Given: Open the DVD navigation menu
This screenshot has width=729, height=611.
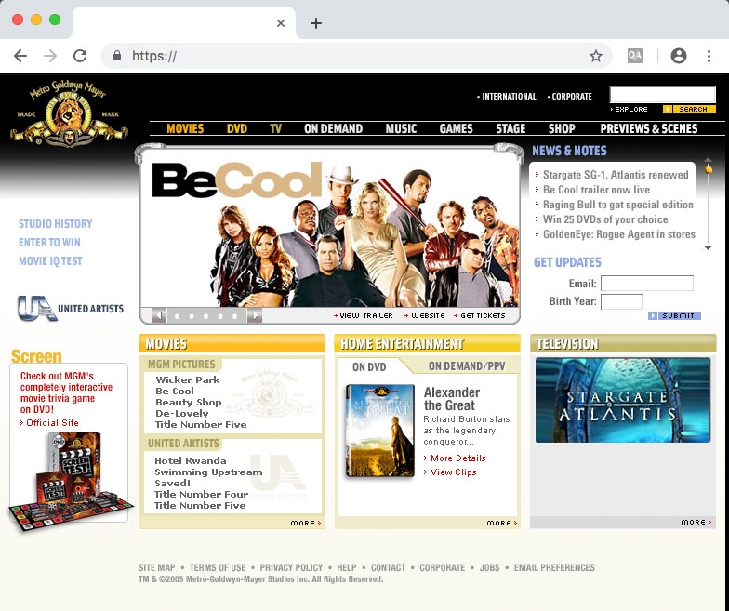Looking at the screenshot, I should click(x=236, y=128).
